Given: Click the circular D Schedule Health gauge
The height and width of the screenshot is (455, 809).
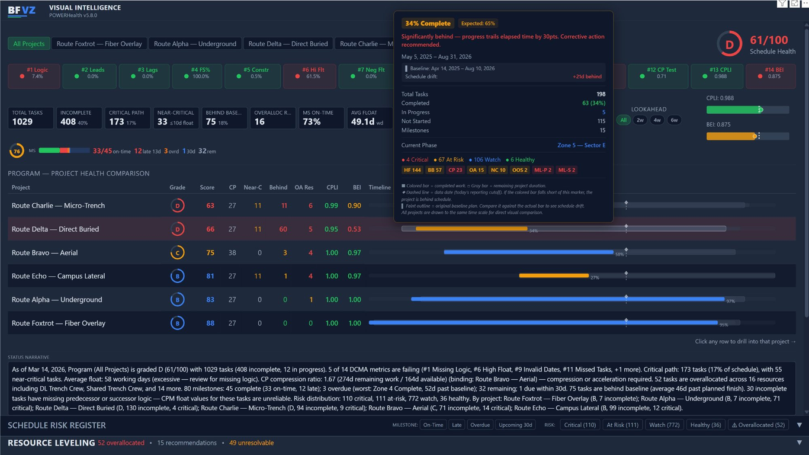Looking at the screenshot, I should [x=728, y=43].
